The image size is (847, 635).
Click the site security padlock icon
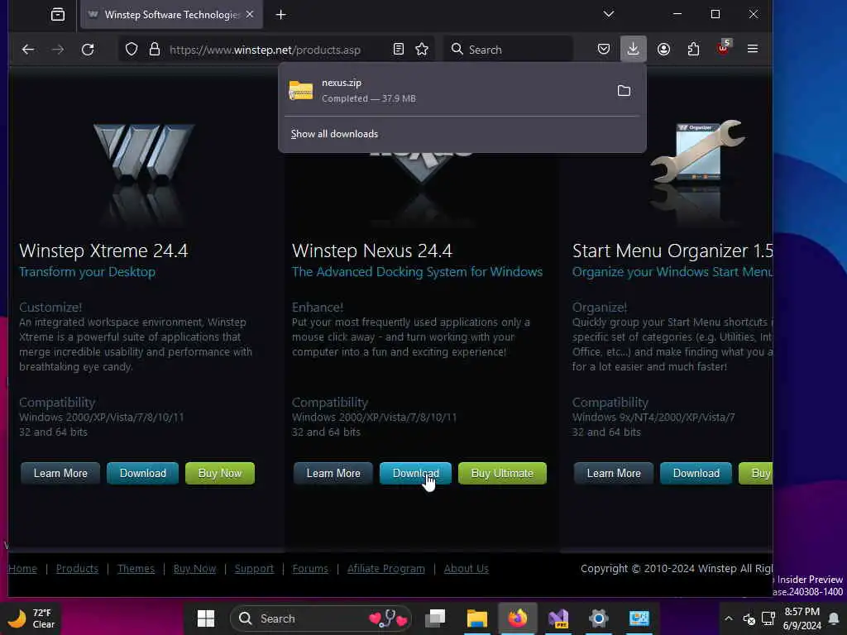coord(155,50)
